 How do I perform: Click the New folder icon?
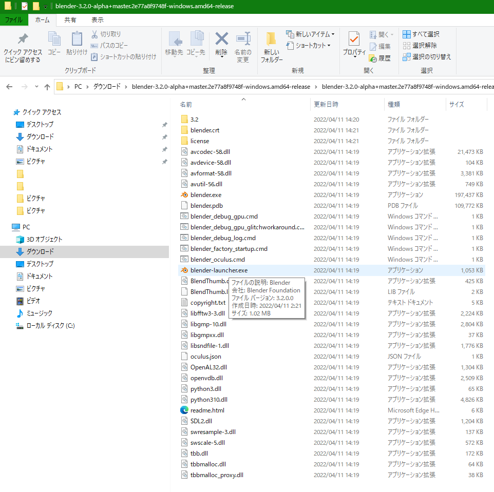pos(271,39)
